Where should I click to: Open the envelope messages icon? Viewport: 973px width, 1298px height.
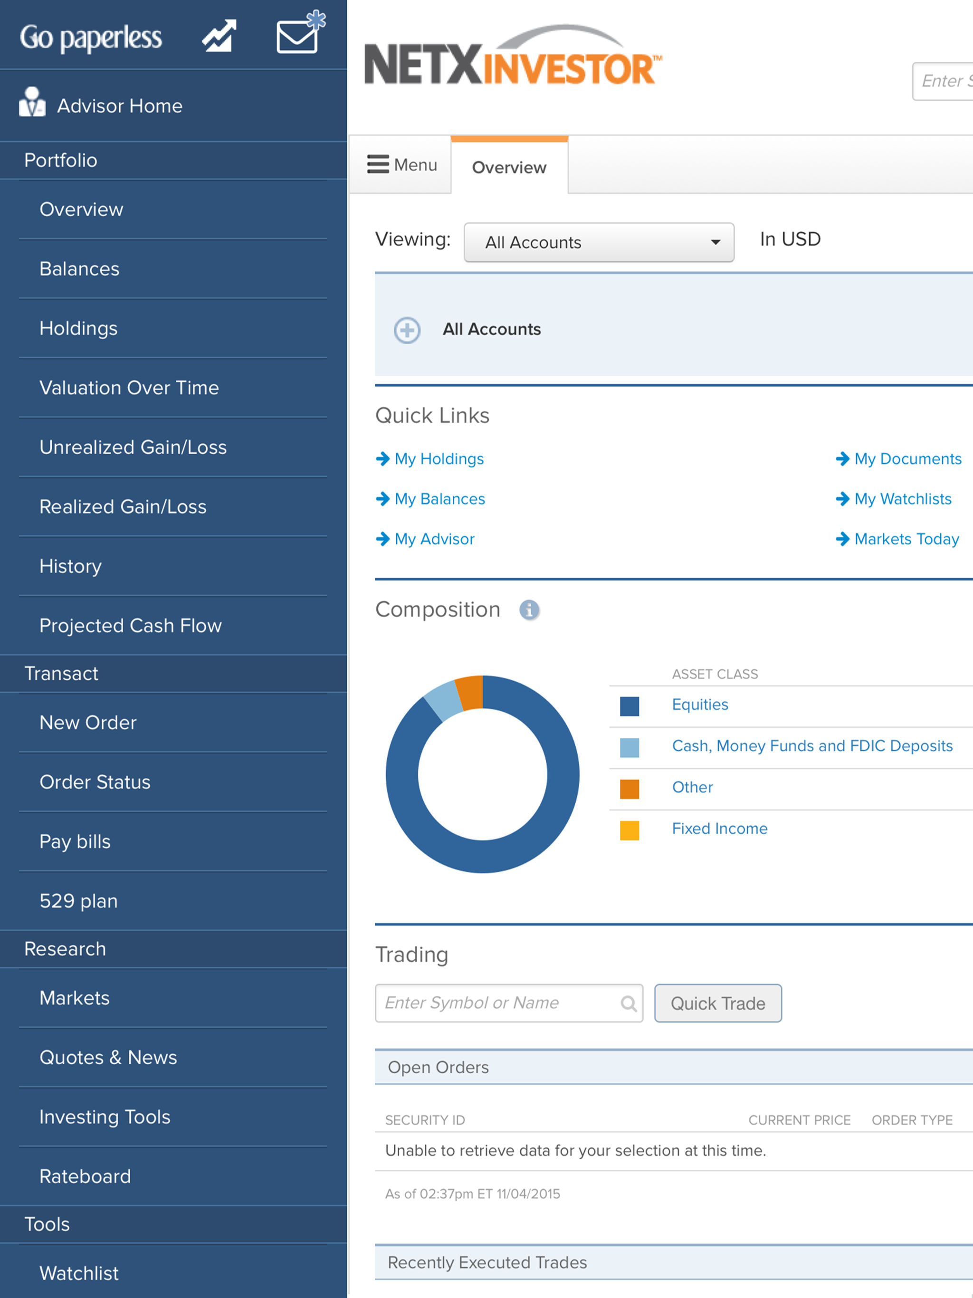[x=300, y=33]
